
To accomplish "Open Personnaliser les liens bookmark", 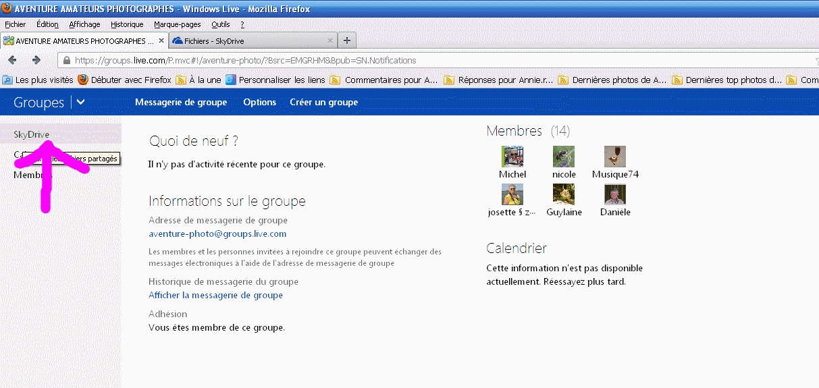I will (275, 80).
